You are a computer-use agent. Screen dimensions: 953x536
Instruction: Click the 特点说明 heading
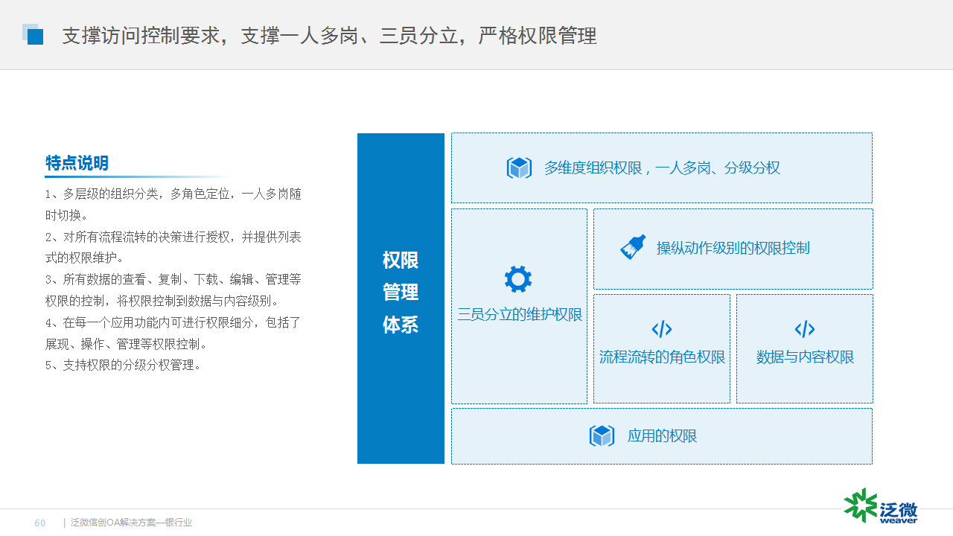coord(77,163)
